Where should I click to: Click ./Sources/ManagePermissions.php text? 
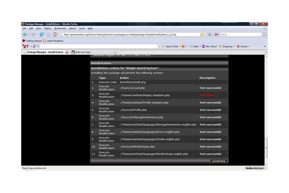click(142, 117)
